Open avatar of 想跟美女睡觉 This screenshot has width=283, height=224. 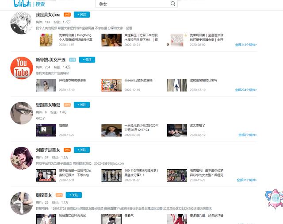(22, 113)
